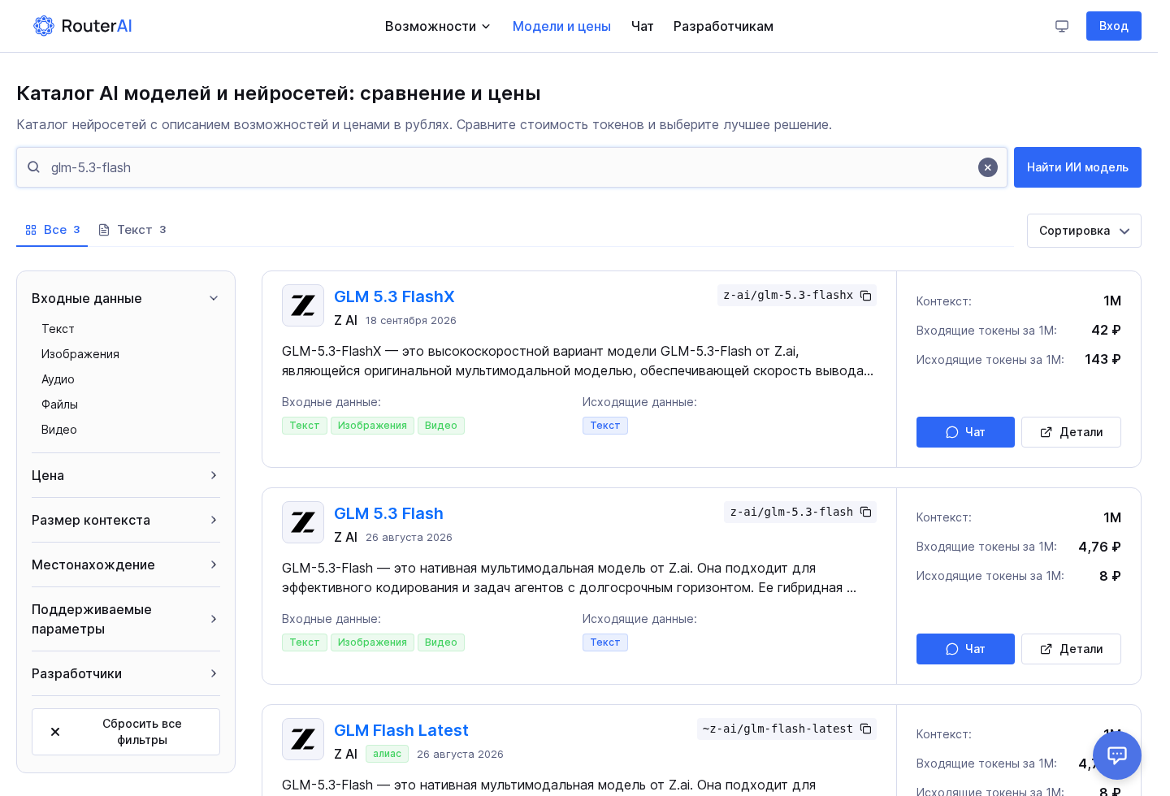Expand the Размер контекста filter
Viewport: 1170px width, 796px height.
coord(126,520)
